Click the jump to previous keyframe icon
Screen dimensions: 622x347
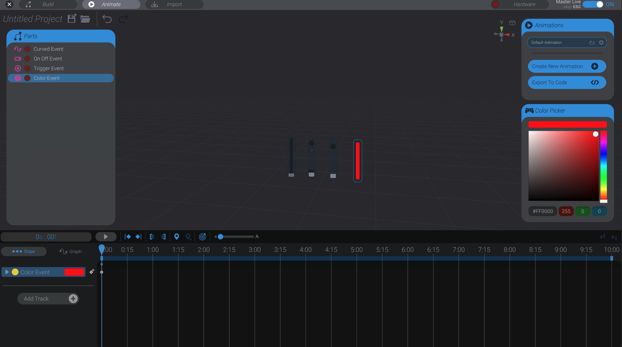tap(128, 236)
